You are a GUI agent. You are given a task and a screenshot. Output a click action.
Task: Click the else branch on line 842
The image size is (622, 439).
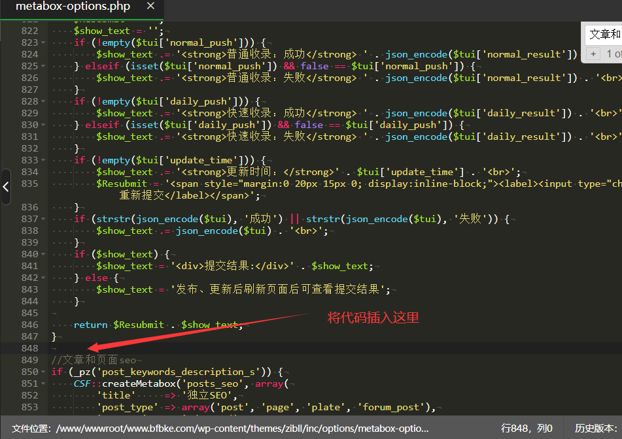[x=95, y=278]
